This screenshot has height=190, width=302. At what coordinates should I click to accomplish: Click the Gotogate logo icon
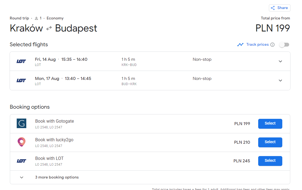[x=21, y=123]
